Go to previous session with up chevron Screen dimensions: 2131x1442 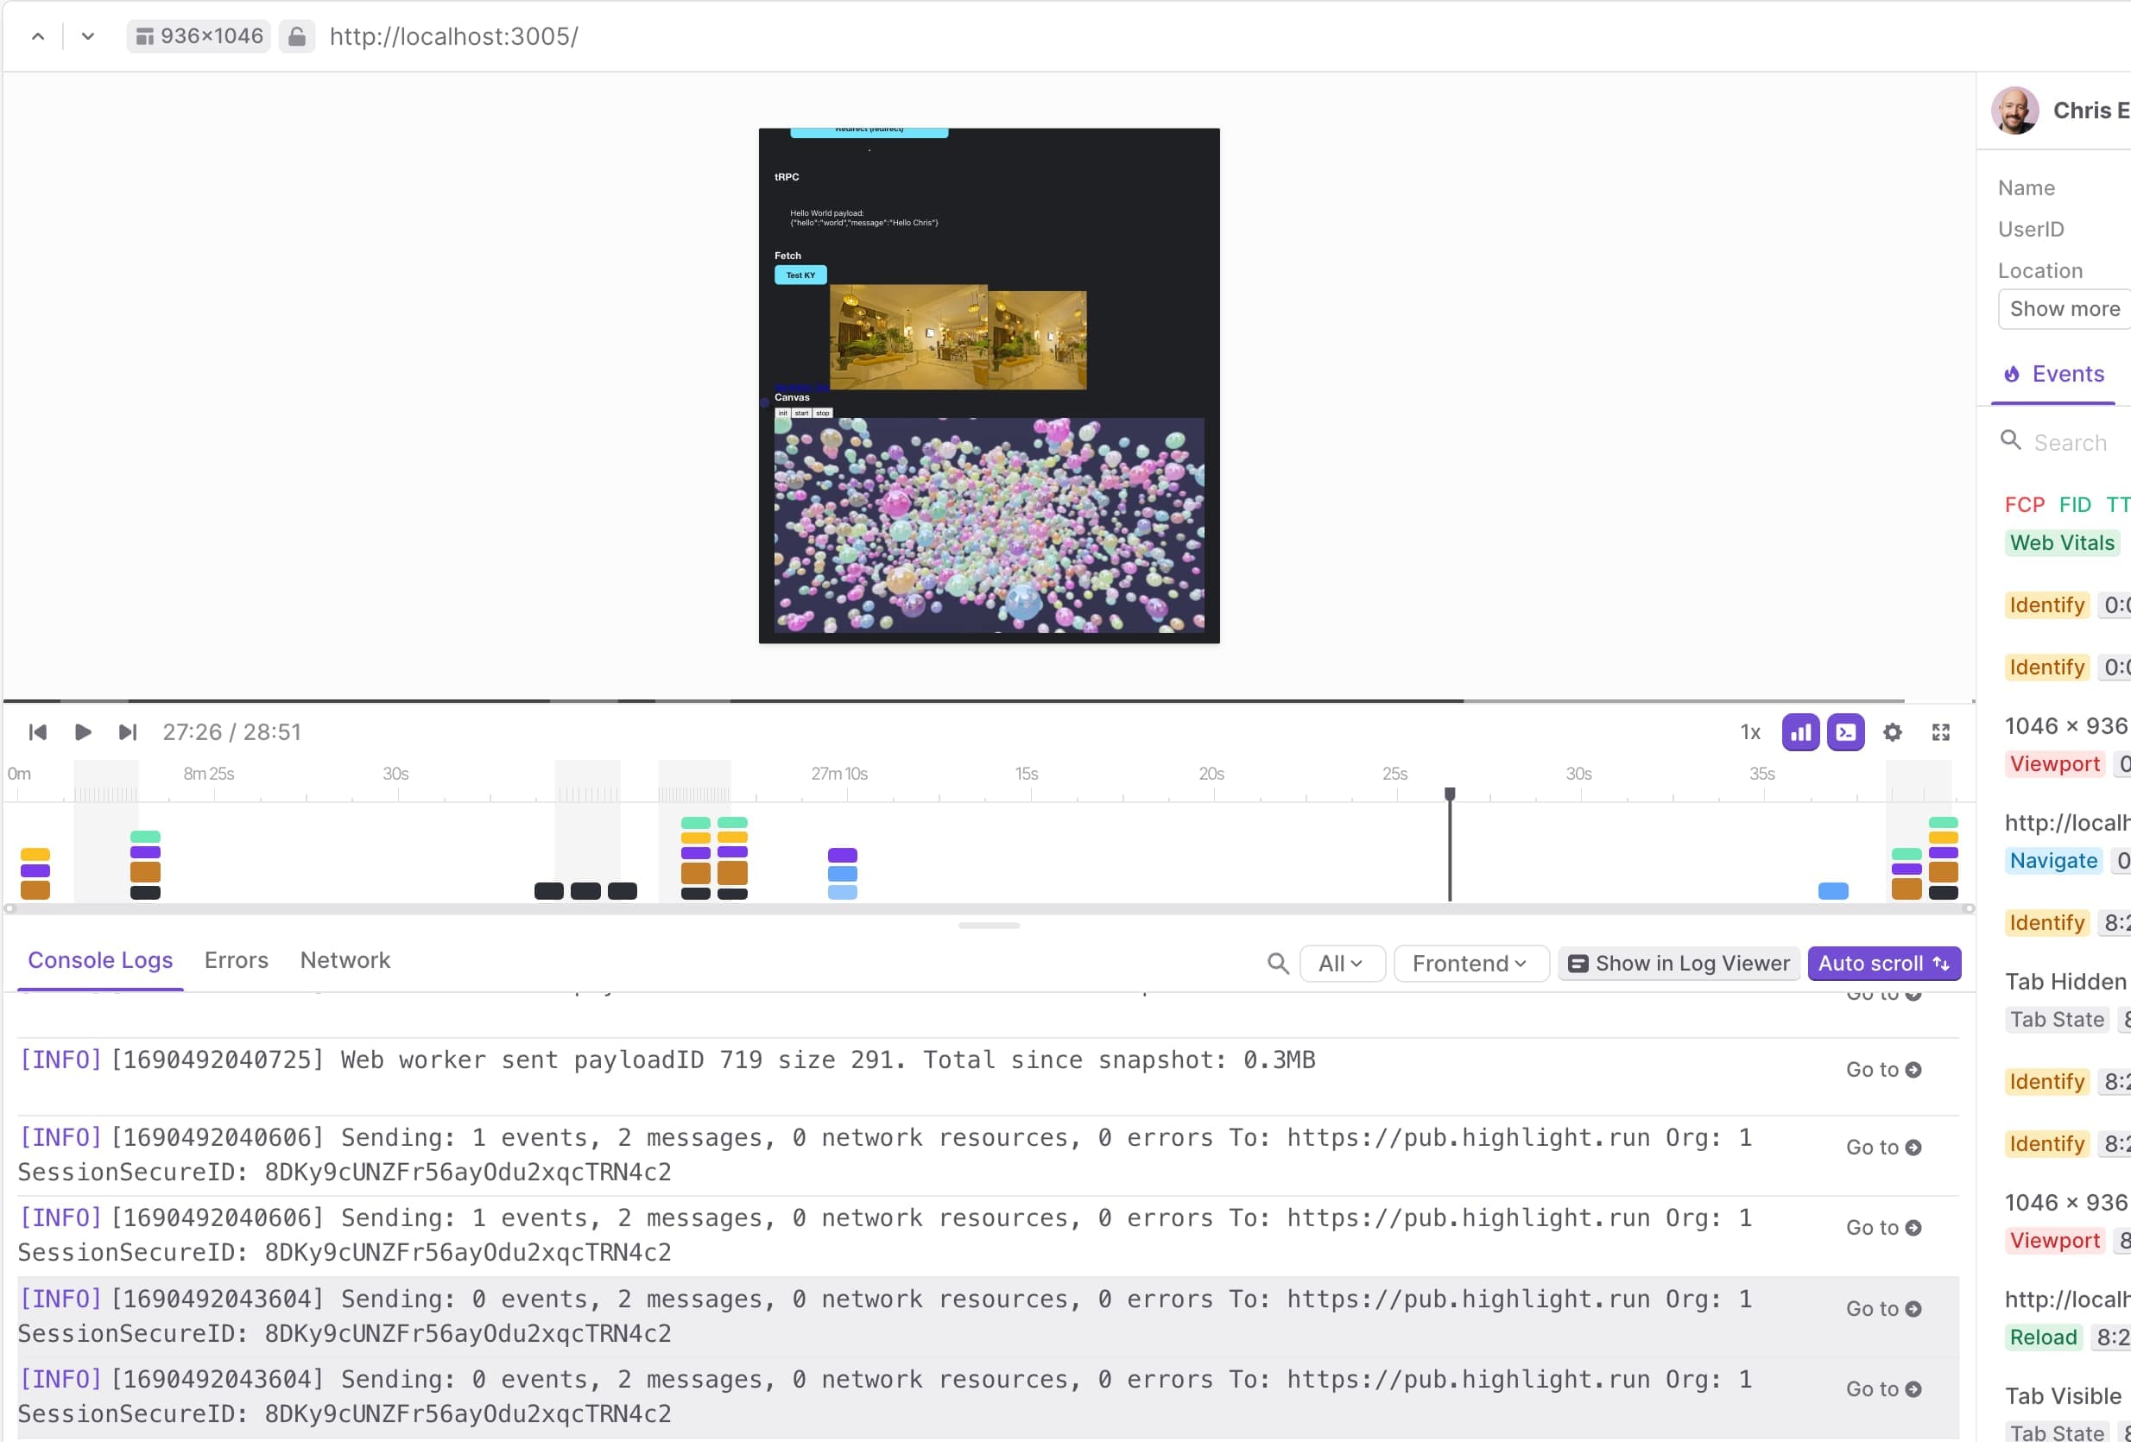[x=38, y=36]
